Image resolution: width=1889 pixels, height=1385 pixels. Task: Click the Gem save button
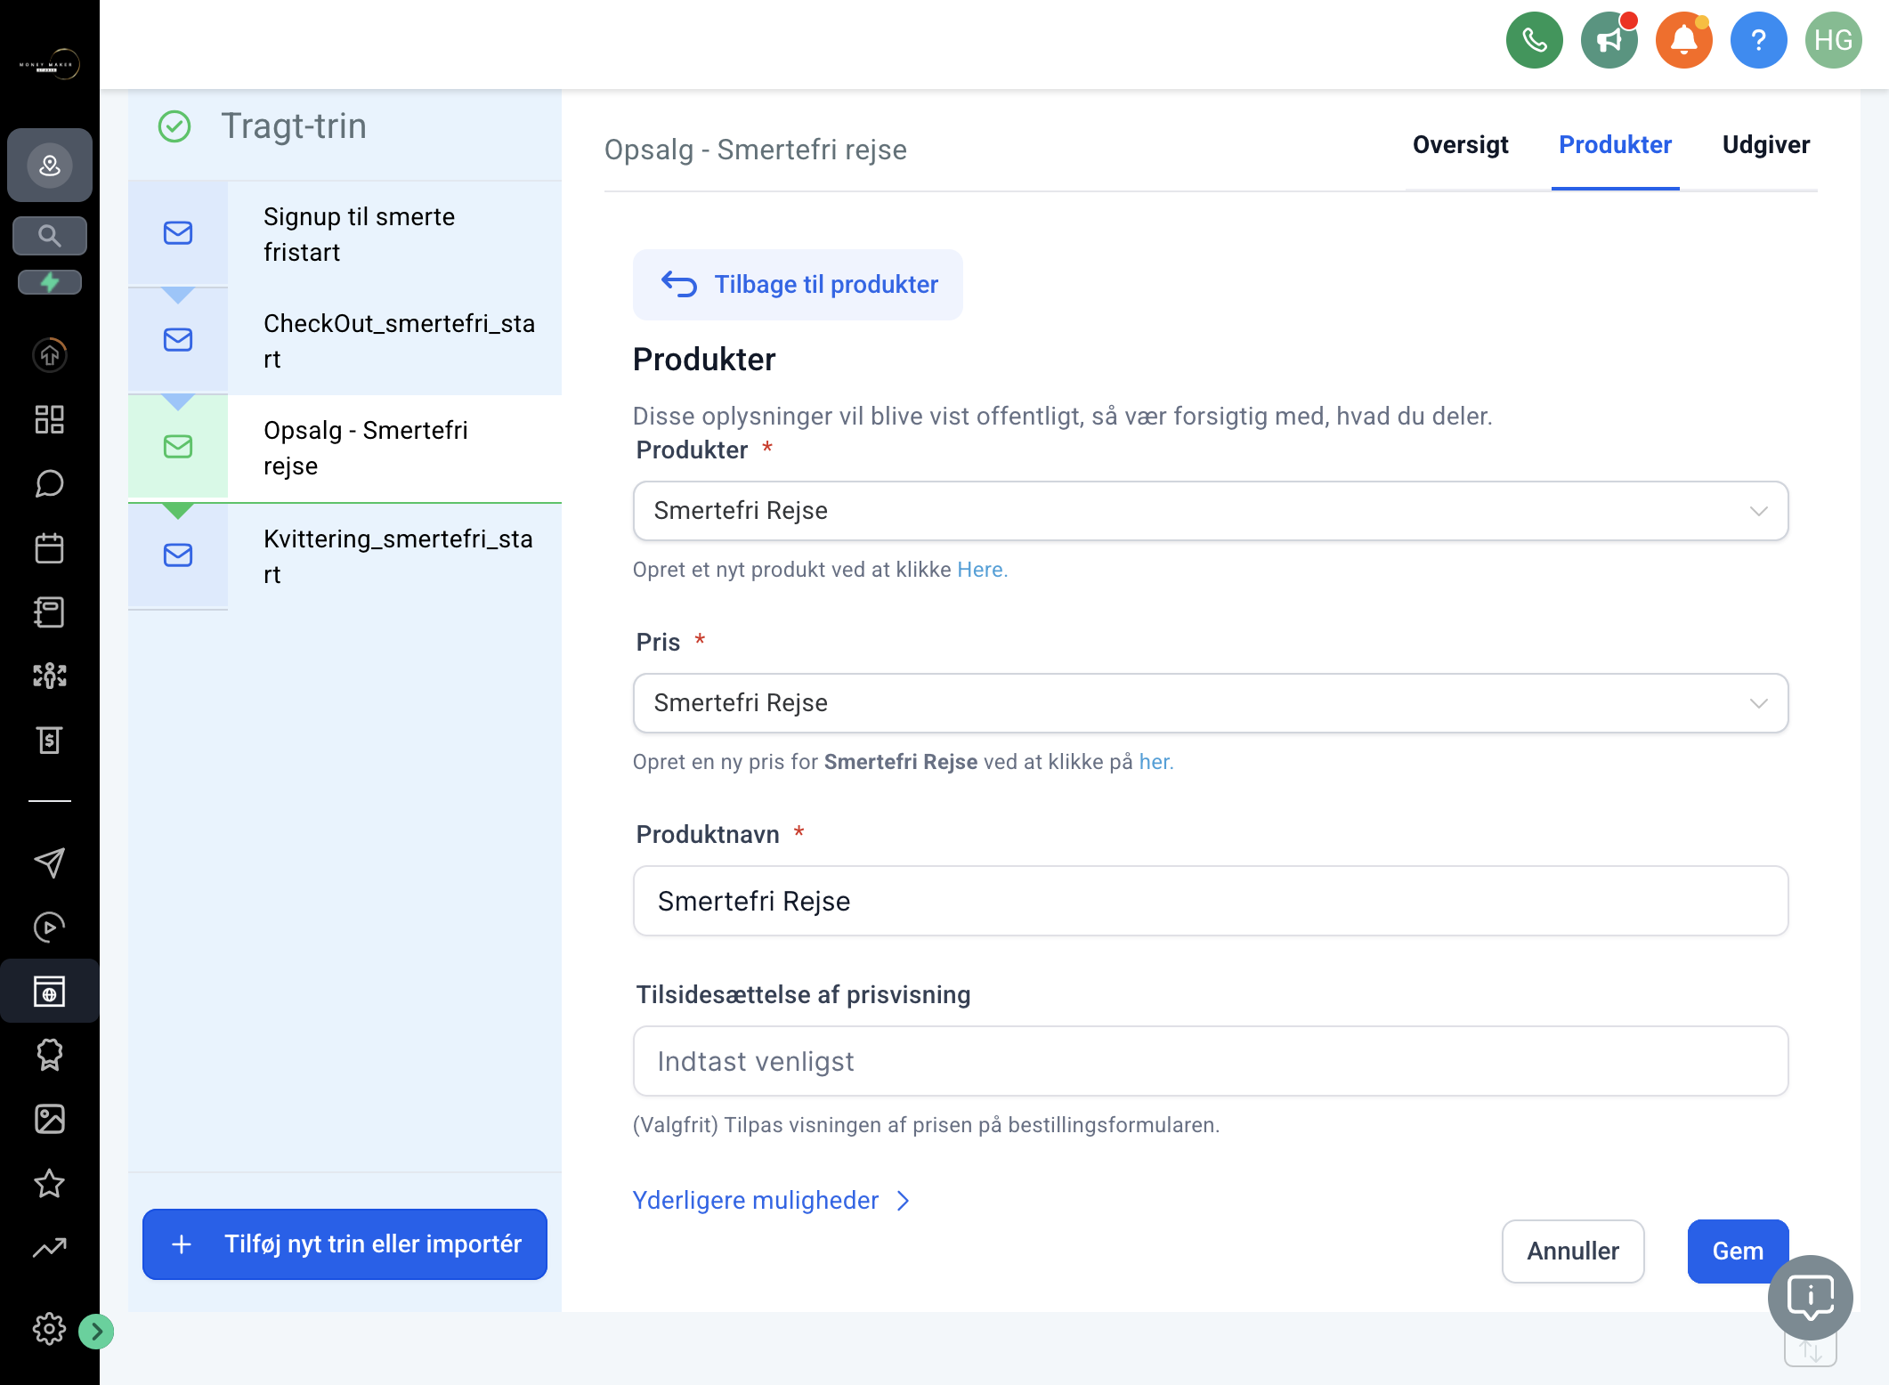pyautogui.click(x=1737, y=1251)
